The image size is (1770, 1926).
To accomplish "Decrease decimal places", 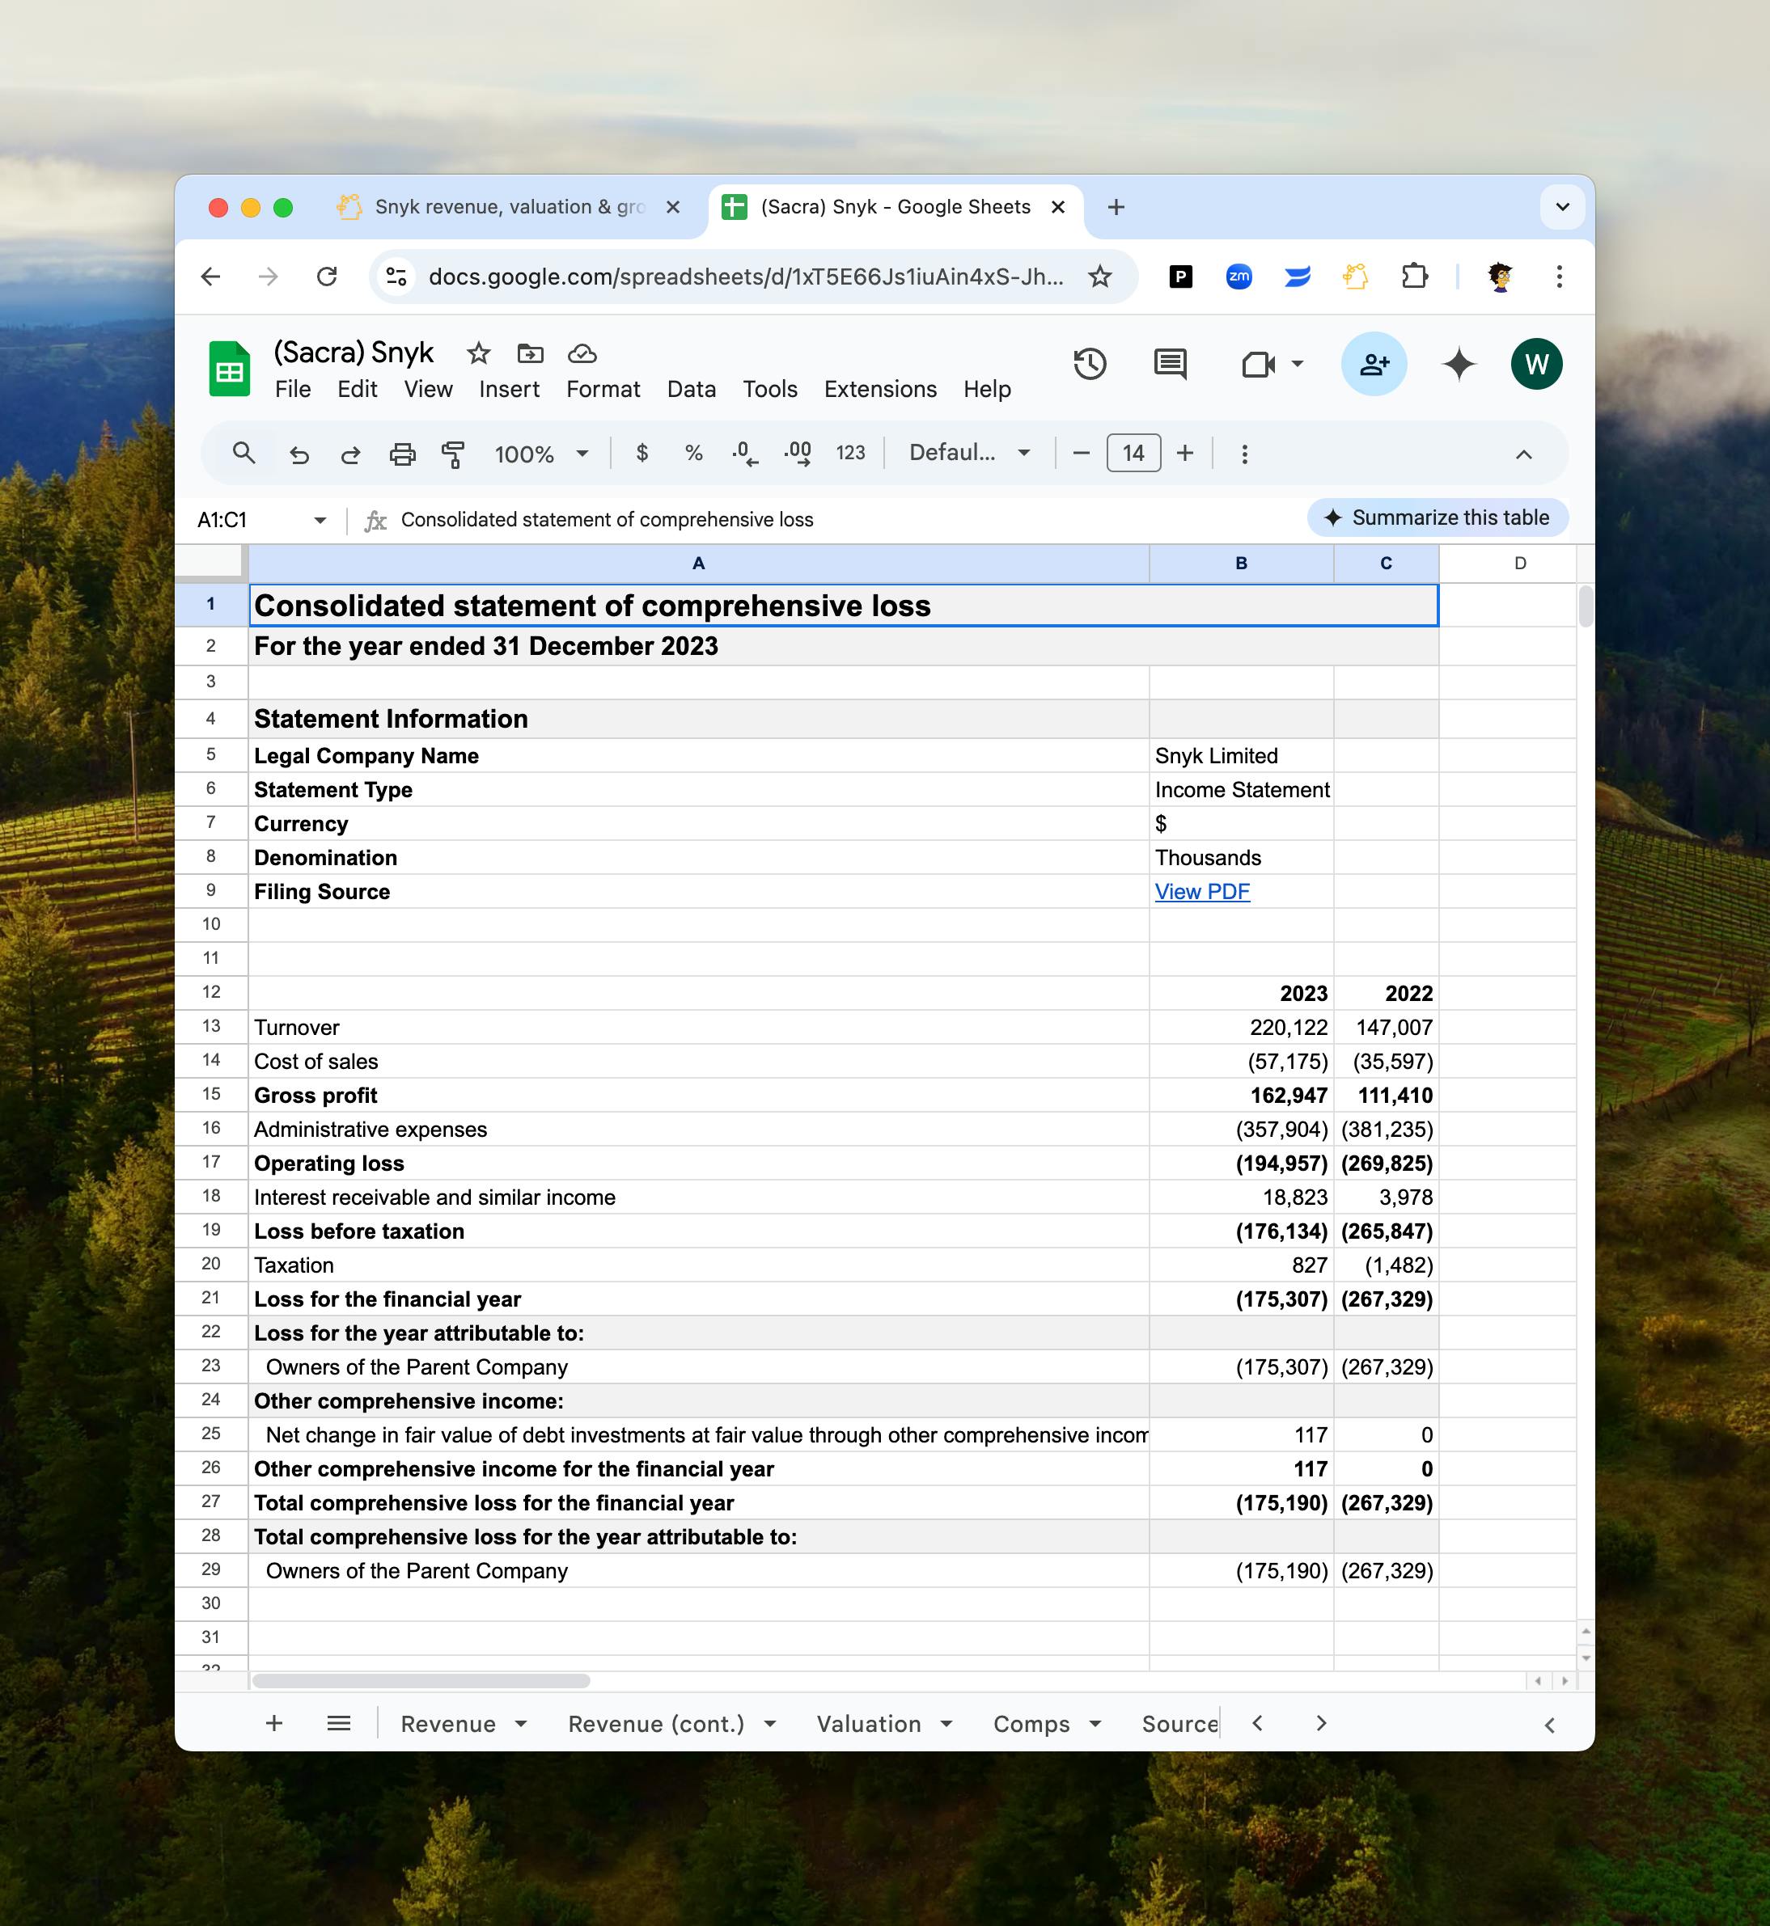I will (x=745, y=454).
